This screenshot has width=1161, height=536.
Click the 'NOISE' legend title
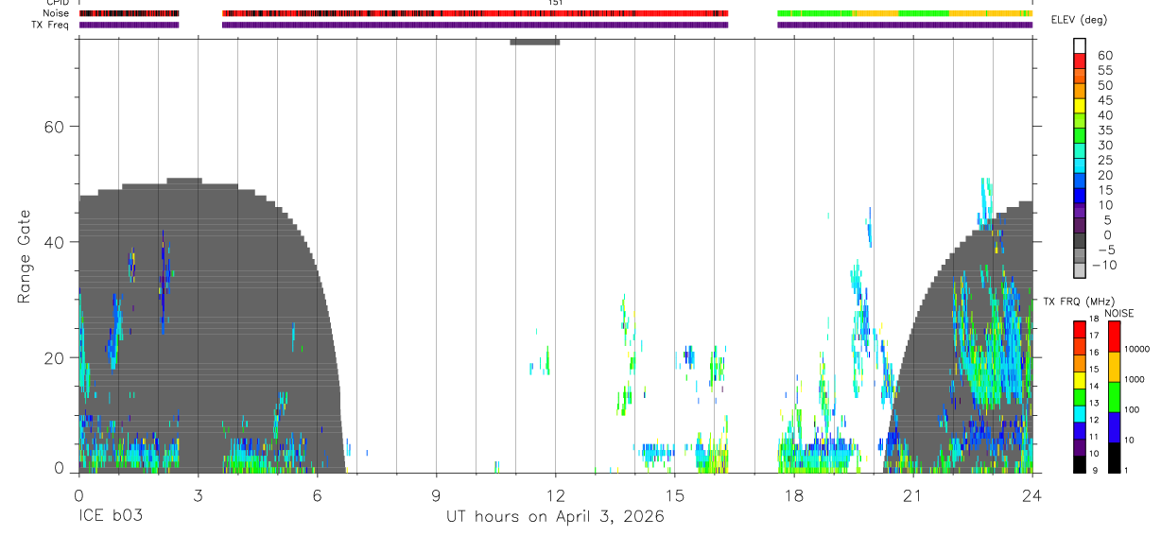pos(1118,313)
